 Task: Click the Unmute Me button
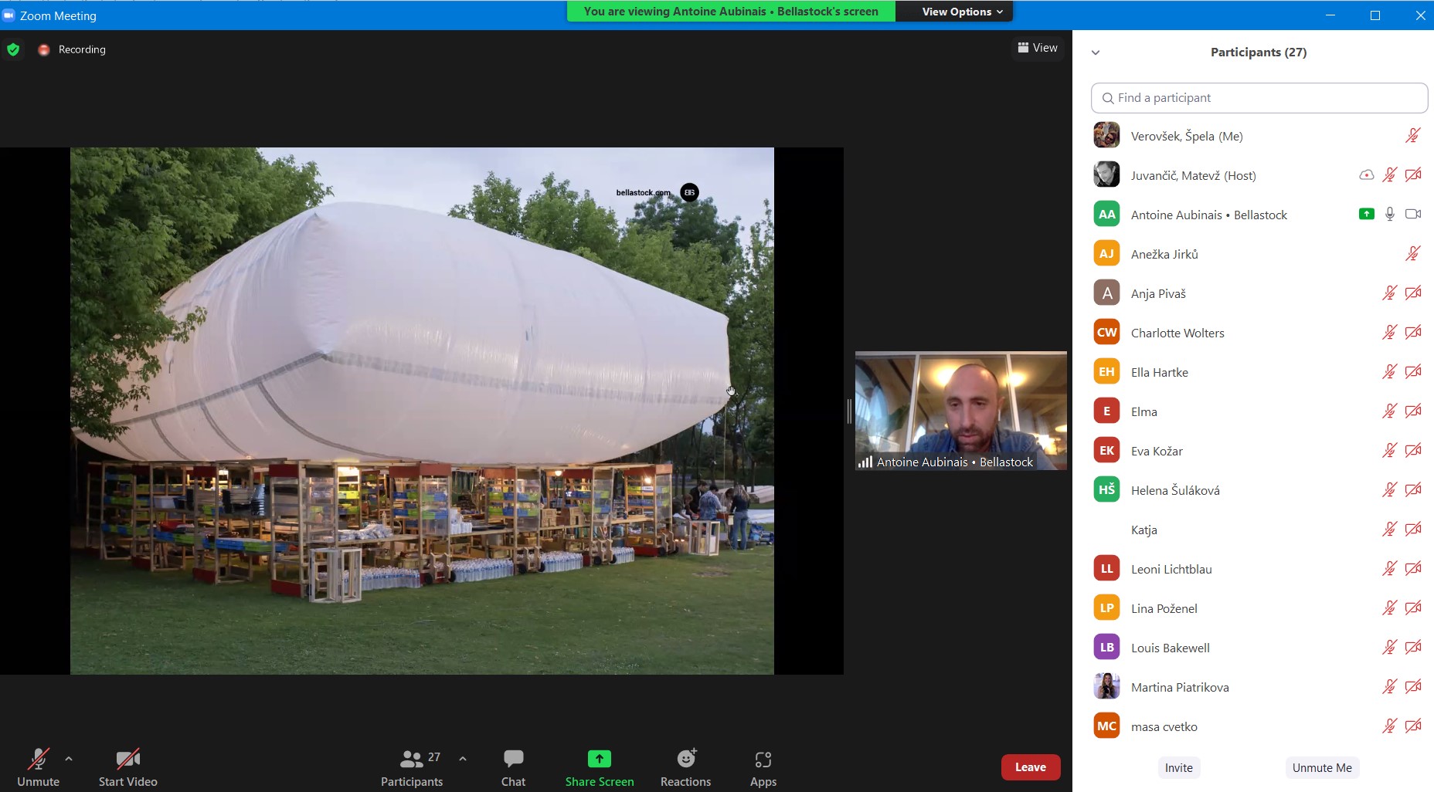tap(1322, 767)
